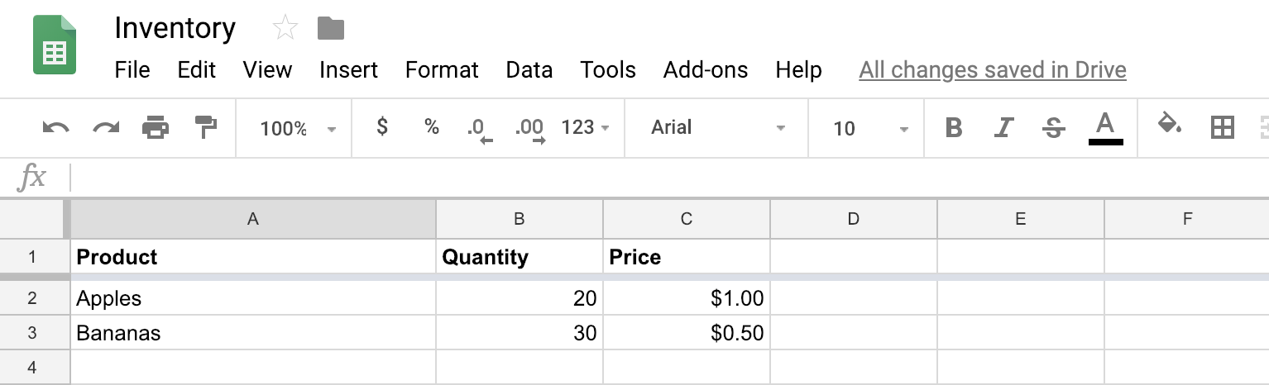Open the cell borders icon
This screenshot has height=385, width=1269.
(x=1222, y=127)
